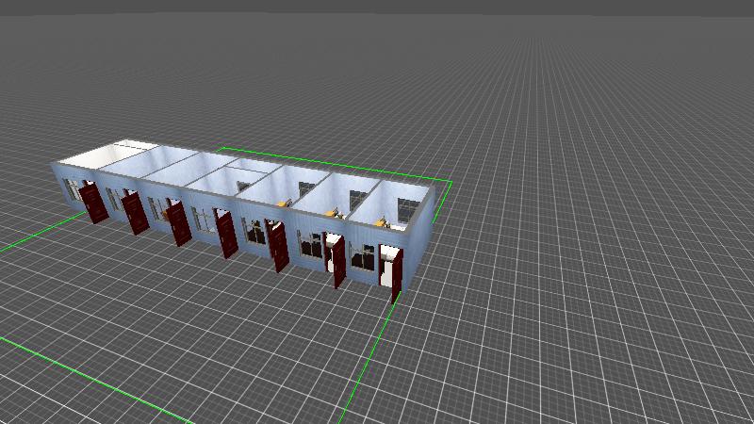Select the second door from the right
Viewport: 754px width, 424px height.
pyautogui.click(x=337, y=260)
